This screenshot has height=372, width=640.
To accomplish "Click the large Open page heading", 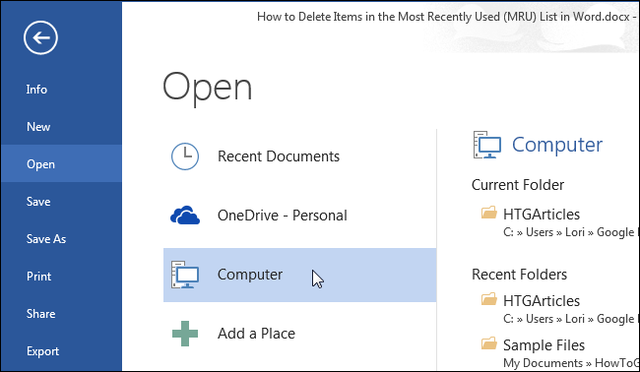I will pos(208,88).
